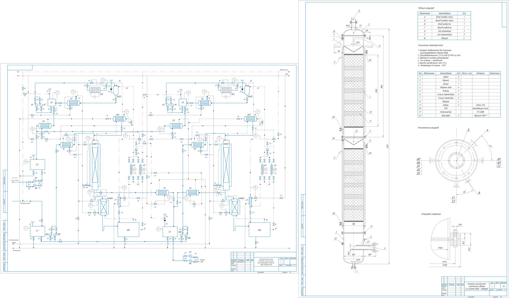
Task: Click the ХК1 condenser symbol
Action: tap(120, 119)
